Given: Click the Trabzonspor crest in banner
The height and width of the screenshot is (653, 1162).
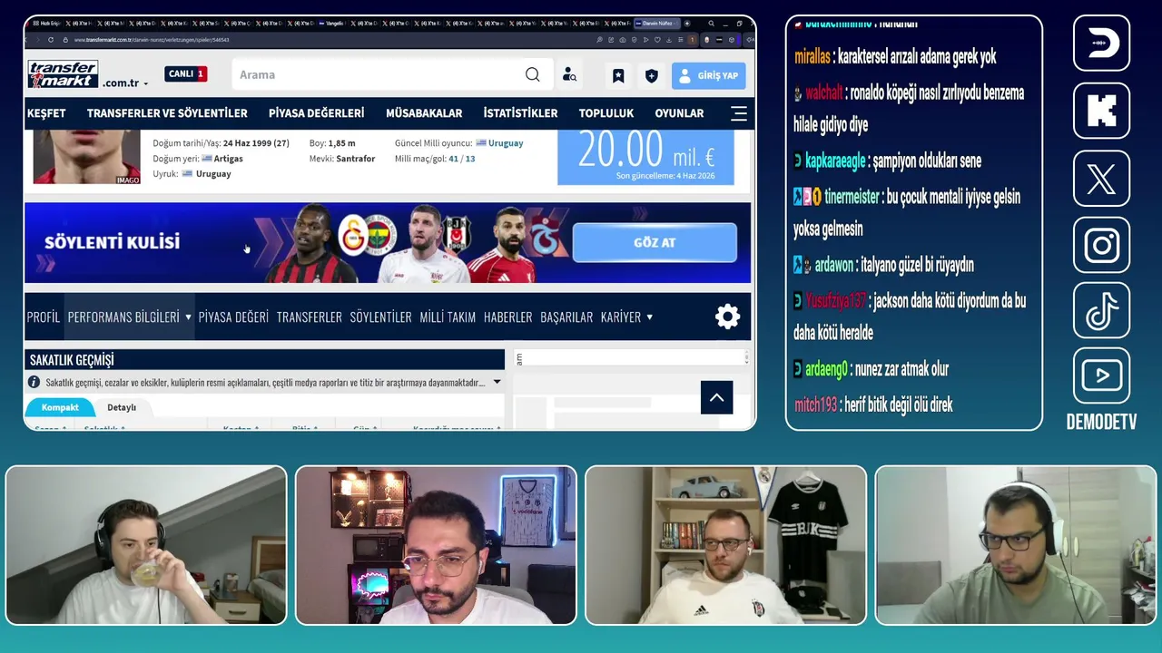Looking at the screenshot, I should click(547, 236).
